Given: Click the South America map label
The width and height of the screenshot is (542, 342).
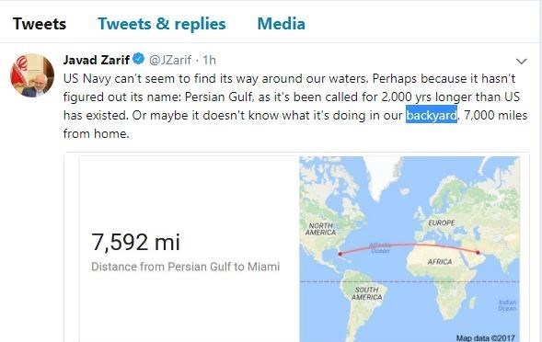Looking at the screenshot, I should [x=367, y=293].
